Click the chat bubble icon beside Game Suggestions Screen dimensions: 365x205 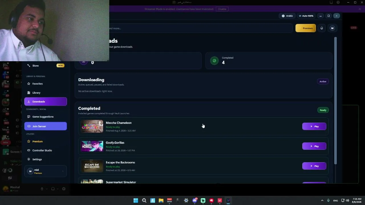coord(29,117)
